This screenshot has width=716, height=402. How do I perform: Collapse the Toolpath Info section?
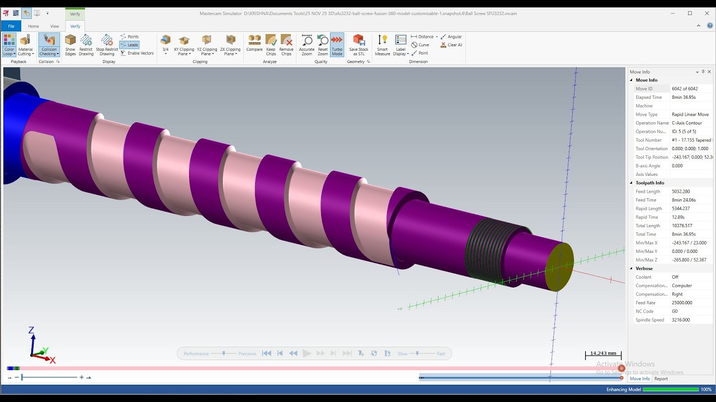click(632, 183)
